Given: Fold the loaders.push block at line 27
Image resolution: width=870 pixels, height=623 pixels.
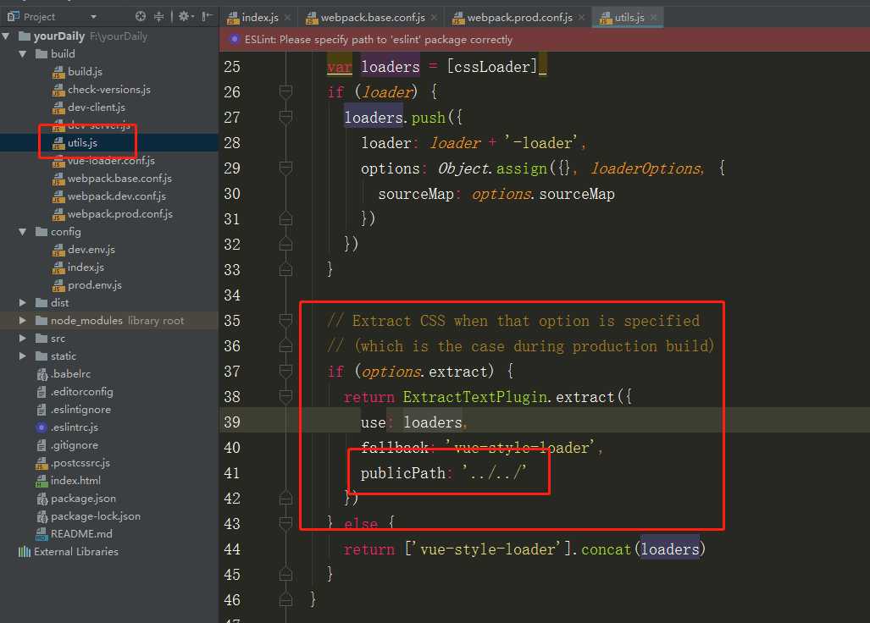Looking at the screenshot, I should click(x=285, y=118).
